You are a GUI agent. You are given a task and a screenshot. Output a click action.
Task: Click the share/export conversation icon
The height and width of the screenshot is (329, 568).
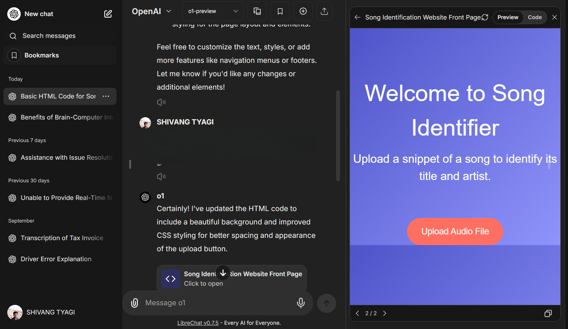pyautogui.click(x=324, y=11)
